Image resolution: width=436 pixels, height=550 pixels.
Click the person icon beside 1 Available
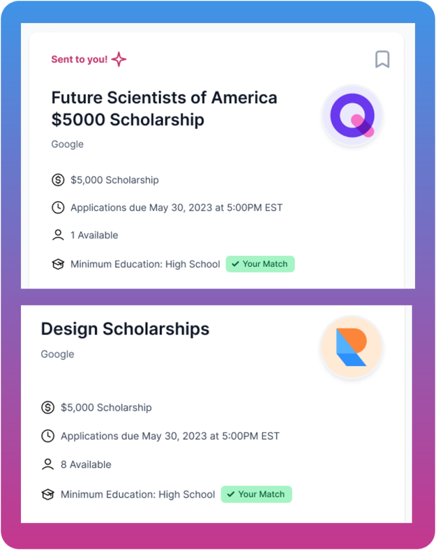58,235
